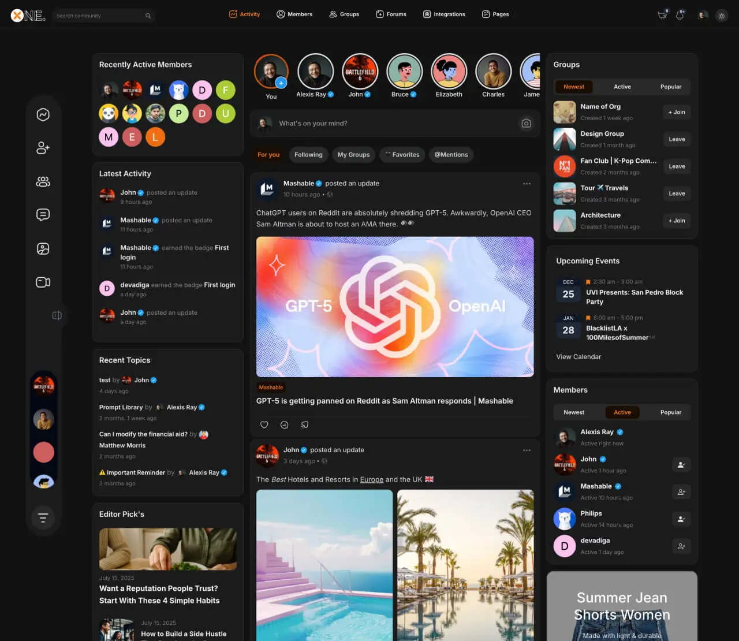The width and height of the screenshot is (739, 641).
Task: Open the photos icon in left sidebar
Action: pos(43,249)
